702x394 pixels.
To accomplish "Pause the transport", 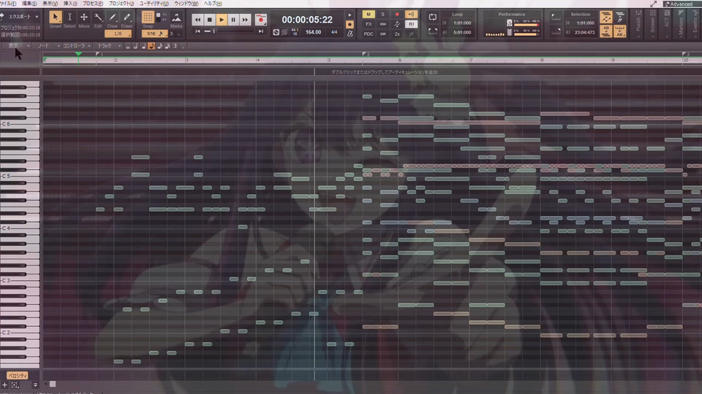I will [233, 20].
